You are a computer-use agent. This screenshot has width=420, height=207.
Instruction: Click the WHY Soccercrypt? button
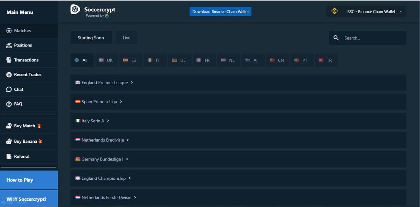pyautogui.click(x=29, y=199)
